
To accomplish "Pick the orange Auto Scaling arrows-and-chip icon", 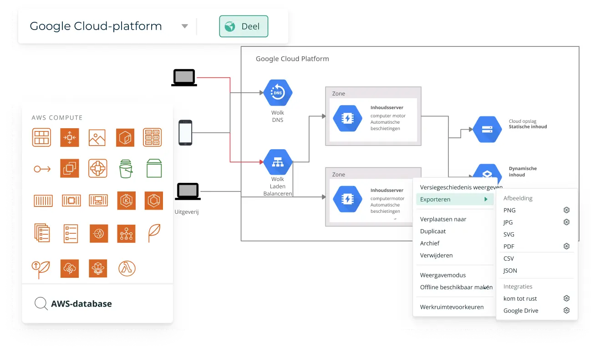I will click(x=70, y=137).
